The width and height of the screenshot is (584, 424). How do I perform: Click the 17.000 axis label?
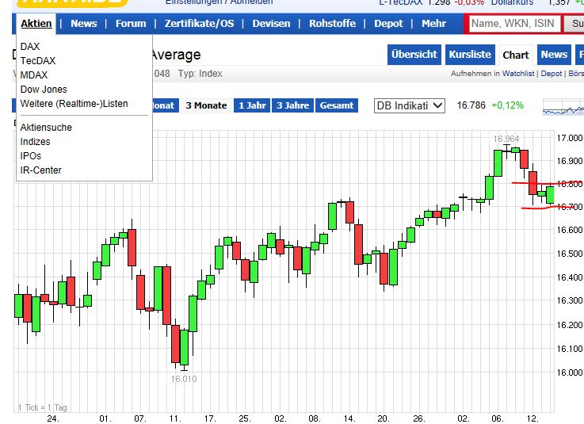[x=570, y=138]
